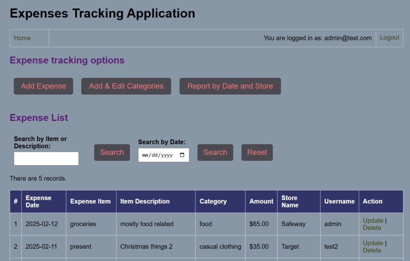Click the Reset button
Image resolution: width=410 pixels, height=261 pixels.
257,152
